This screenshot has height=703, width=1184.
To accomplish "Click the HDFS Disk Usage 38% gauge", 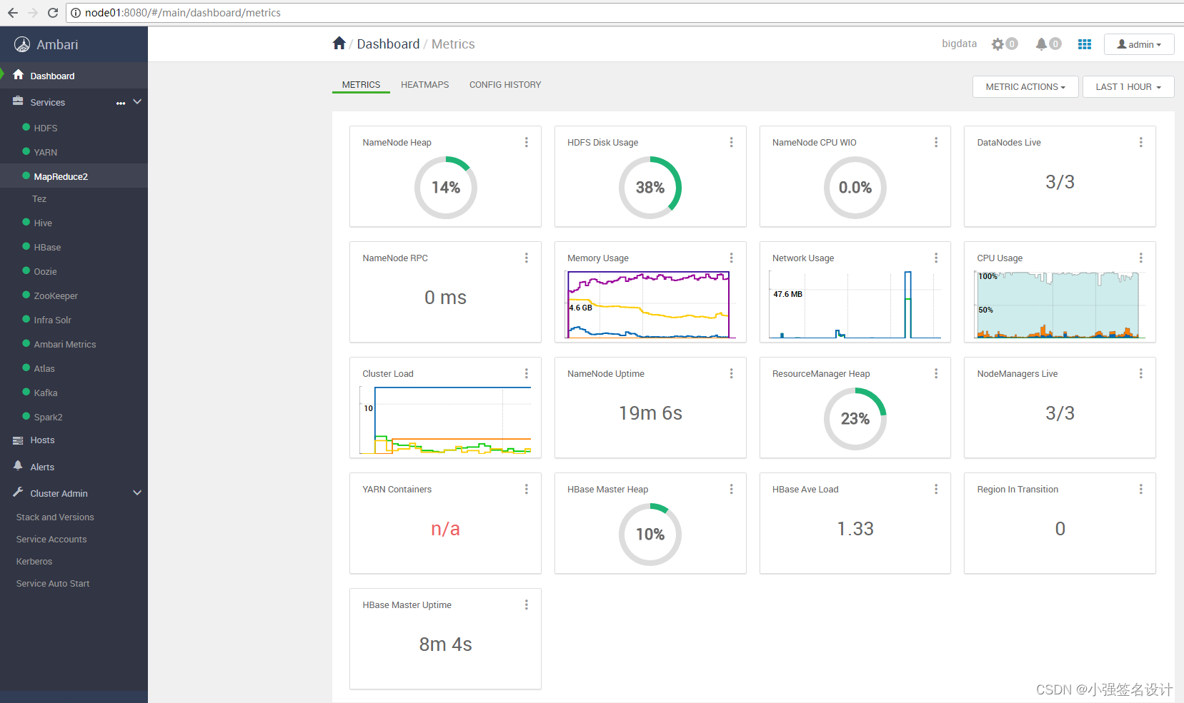I will 650,188.
